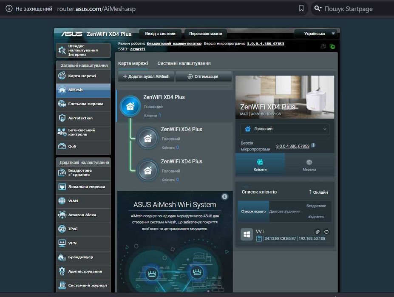The width and height of the screenshot is (394, 297).
Task: Open WAN settings
Action: pos(83,201)
